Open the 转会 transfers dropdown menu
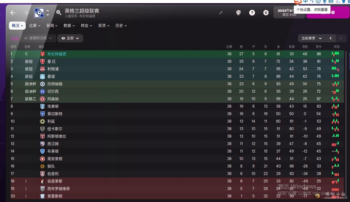Screen dimensions: 350x202 click(86, 26)
